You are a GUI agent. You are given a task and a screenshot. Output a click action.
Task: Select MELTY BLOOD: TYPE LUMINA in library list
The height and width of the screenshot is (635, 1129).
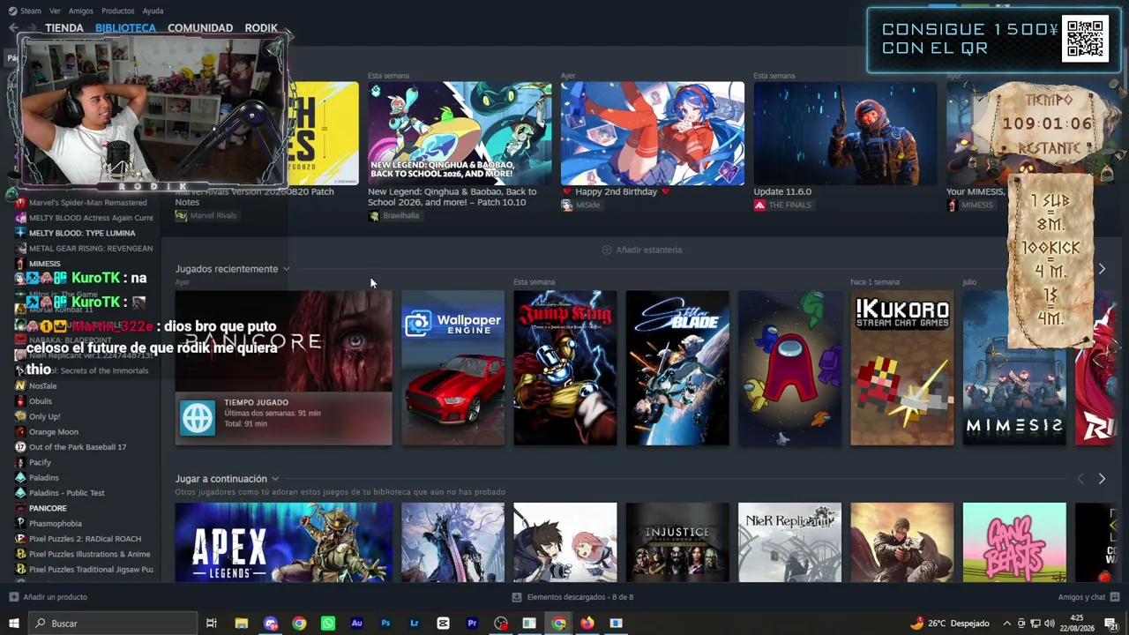[81, 234]
